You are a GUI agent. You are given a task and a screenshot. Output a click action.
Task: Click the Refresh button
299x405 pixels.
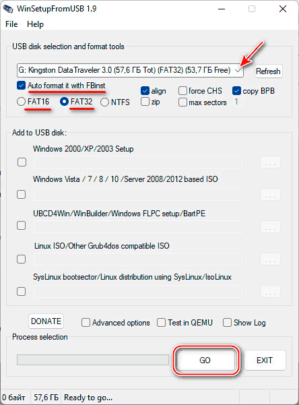click(x=268, y=71)
